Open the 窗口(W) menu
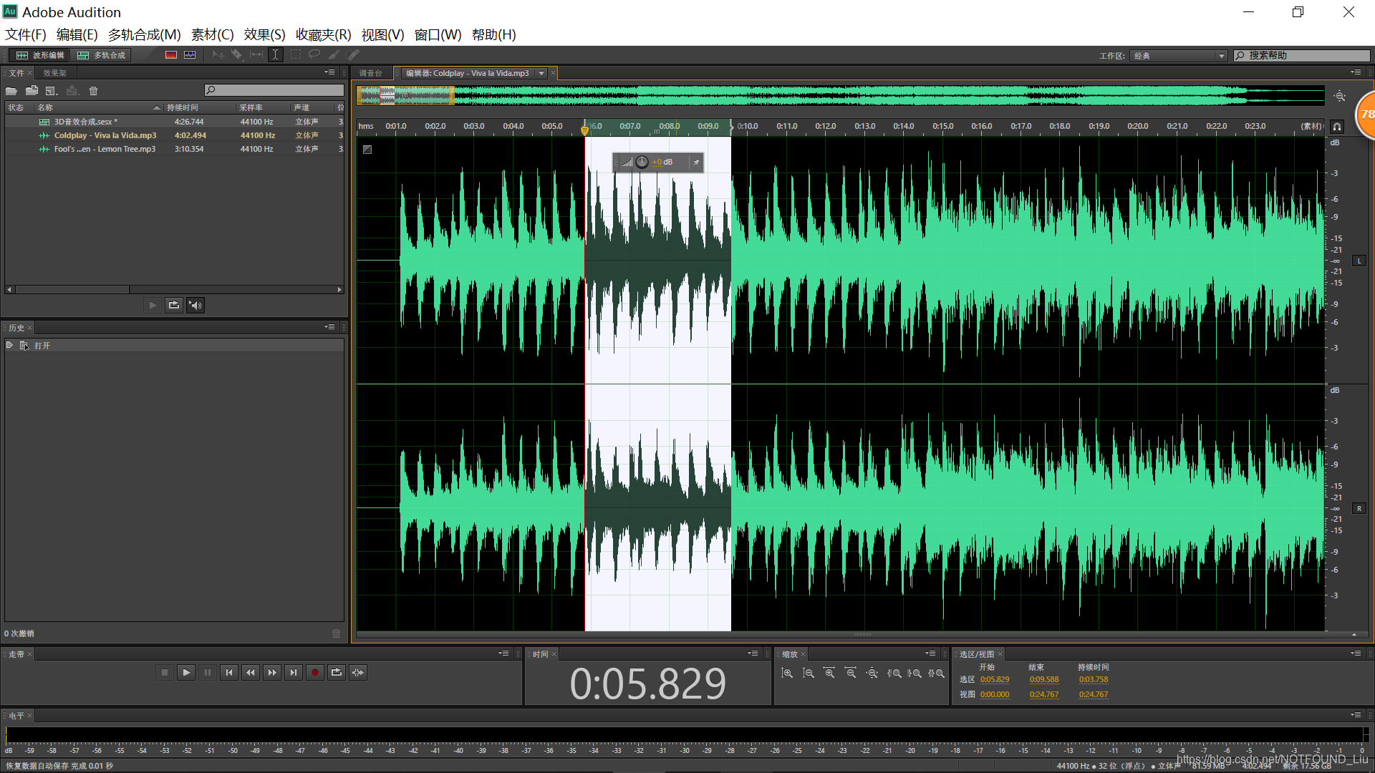The height and width of the screenshot is (773, 1375). point(438,34)
